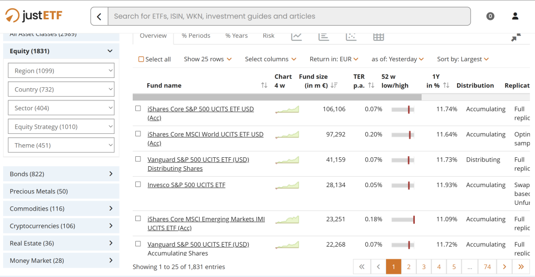This screenshot has width=535, height=277.
Task: Open the Region (1099) dropdown
Action: [61, 71]
